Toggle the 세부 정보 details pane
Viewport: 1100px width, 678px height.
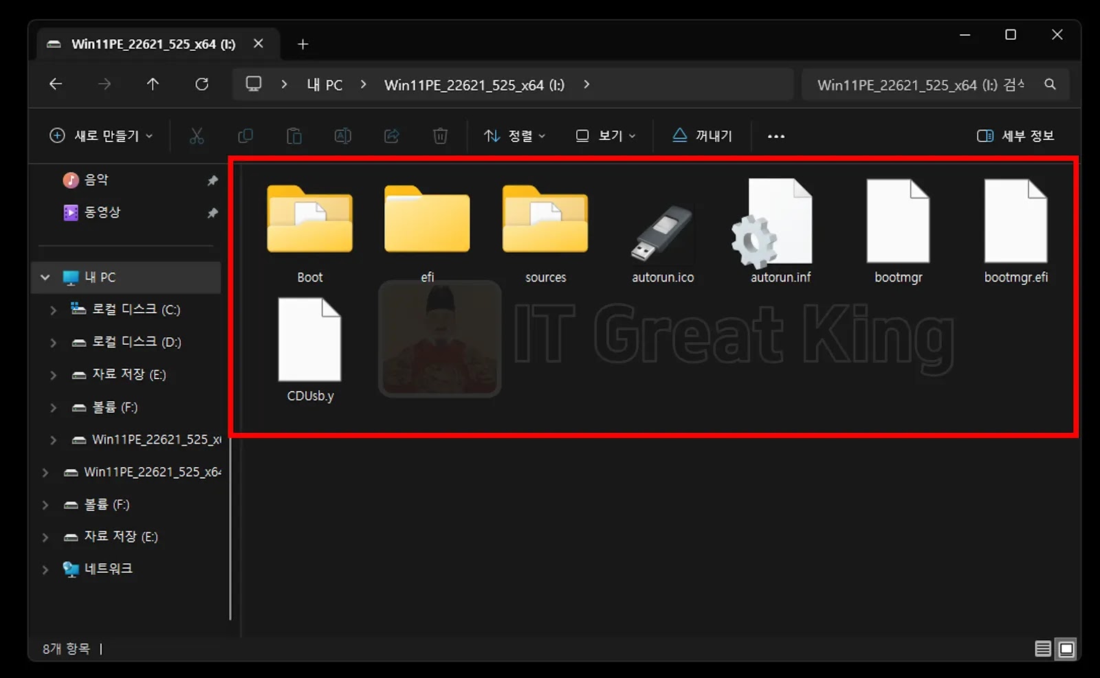click(1015, 136)
